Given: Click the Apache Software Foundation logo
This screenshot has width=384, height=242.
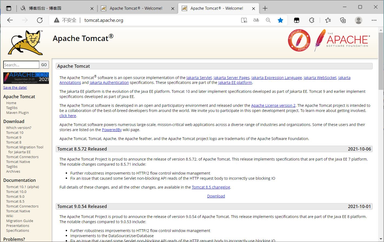Looking at the screenshot, I should (342, 40).
